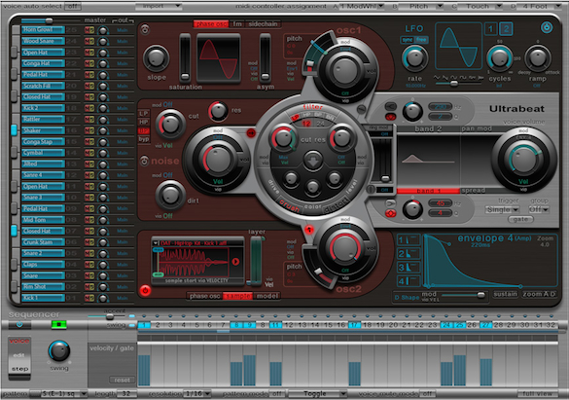Image resolution: width=569 pixels, height=400 pixels.
Task: Open the Toggle playback mode dropdown
Action: [x=317, y=393]
